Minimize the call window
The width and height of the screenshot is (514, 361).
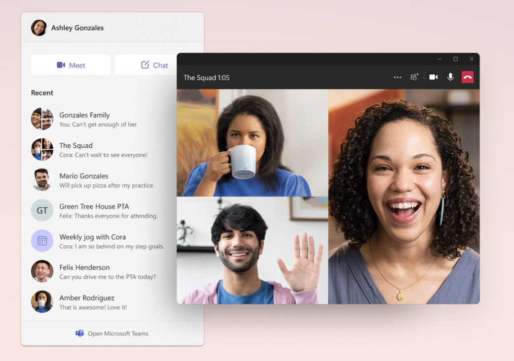tap(439, 59)
